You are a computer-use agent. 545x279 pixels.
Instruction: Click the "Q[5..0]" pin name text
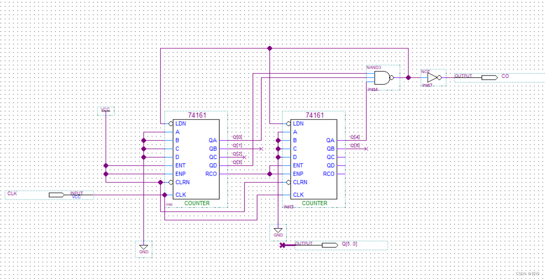[349, 244]
